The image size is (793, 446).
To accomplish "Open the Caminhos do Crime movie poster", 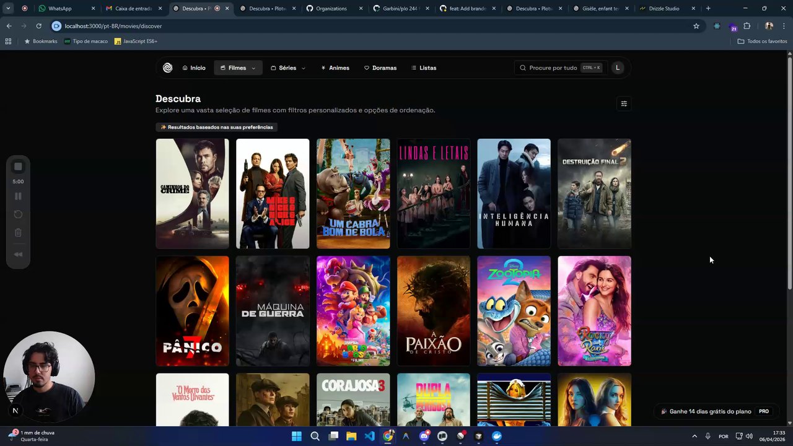I will tap(192, 193).
